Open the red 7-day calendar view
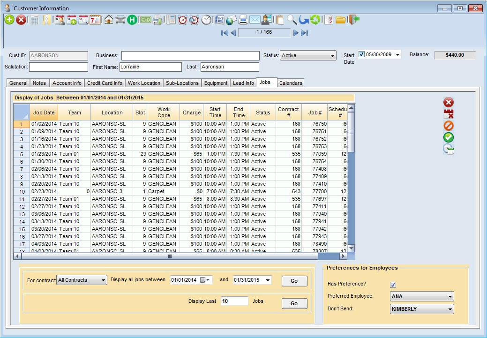This screenshot has height=338, width=487. tap(96, 20)
